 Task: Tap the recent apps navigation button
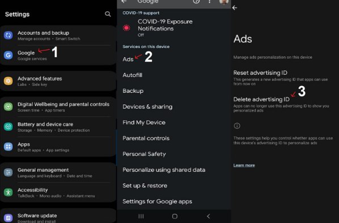tap(141, 216)
